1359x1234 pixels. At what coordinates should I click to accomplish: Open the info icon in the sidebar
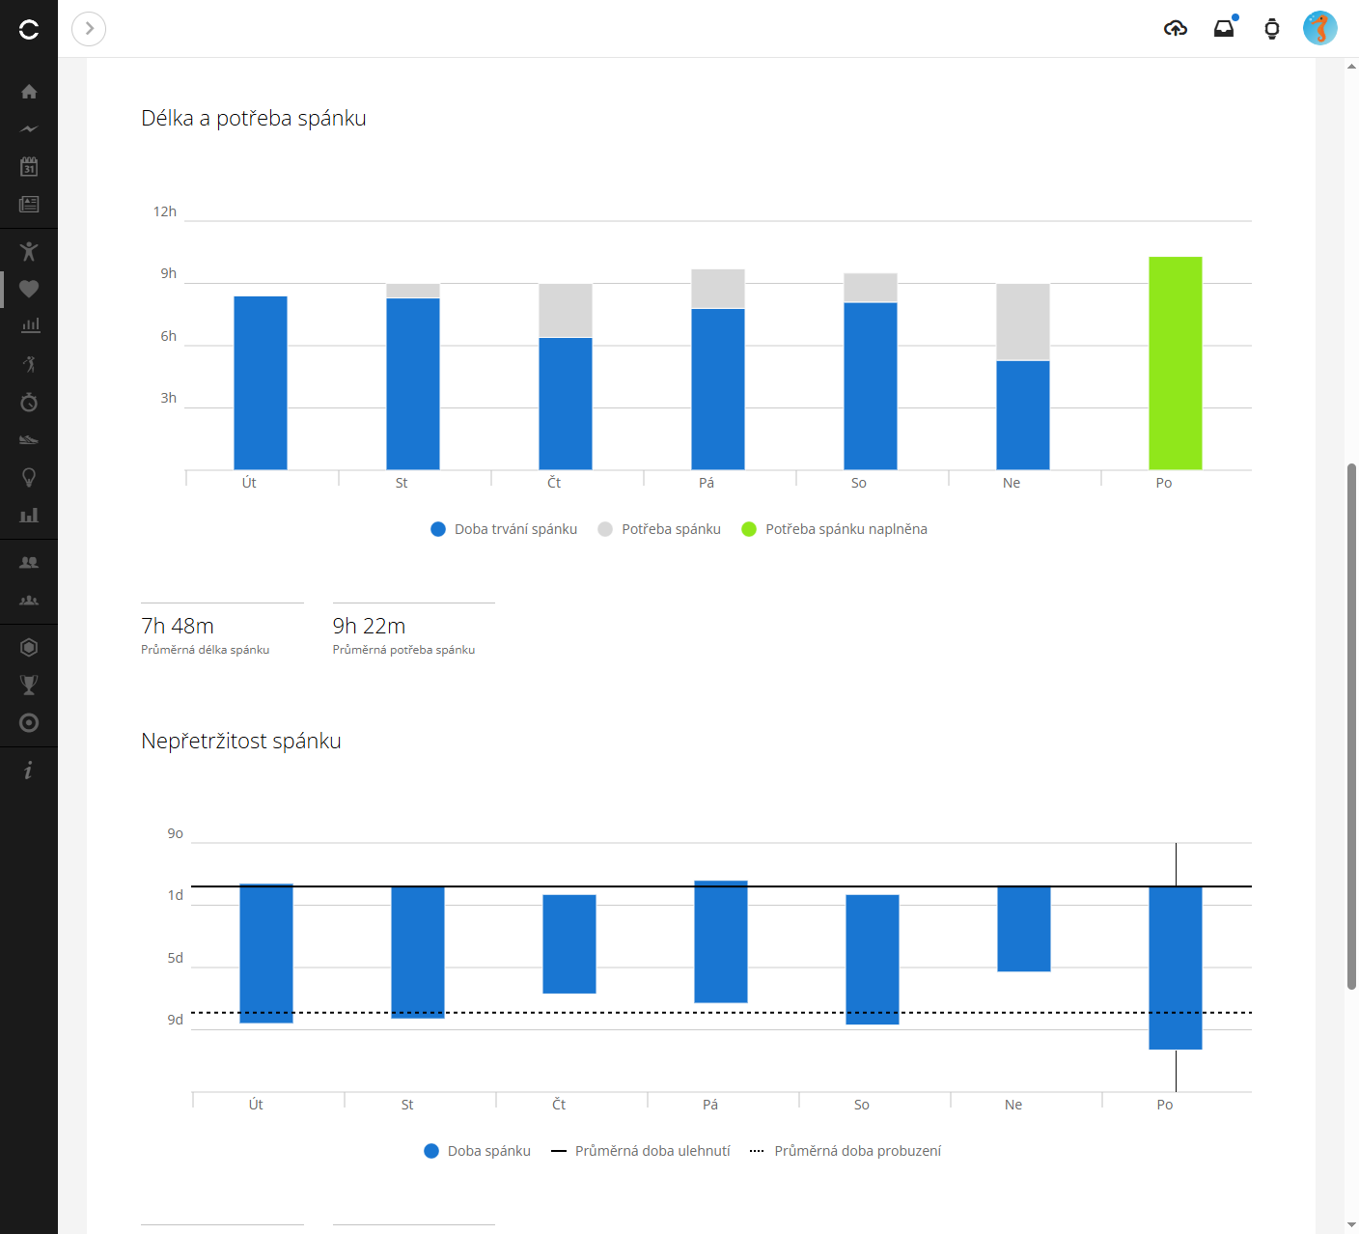(29, 770)
